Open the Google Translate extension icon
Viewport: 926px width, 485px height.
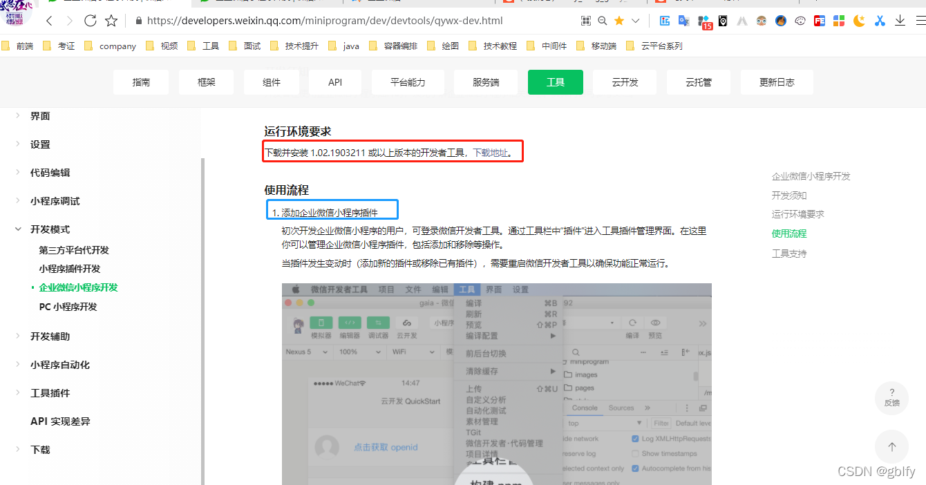click(x=684, y=21)
